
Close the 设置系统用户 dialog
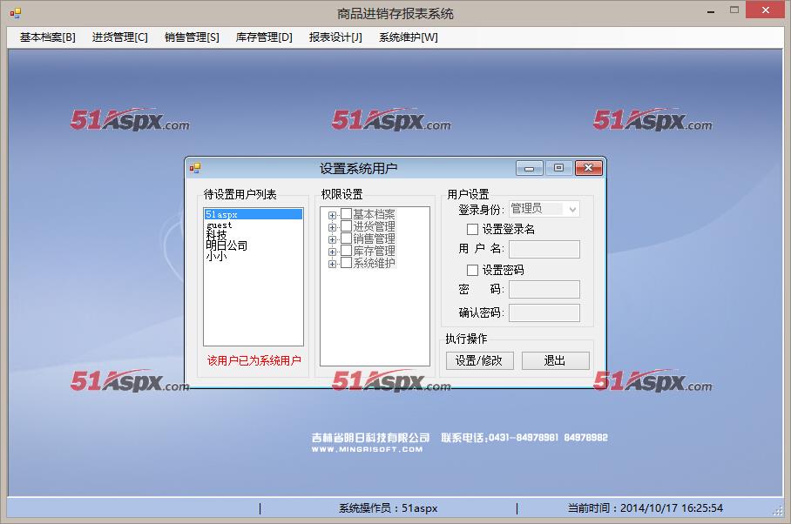(588, 168)
